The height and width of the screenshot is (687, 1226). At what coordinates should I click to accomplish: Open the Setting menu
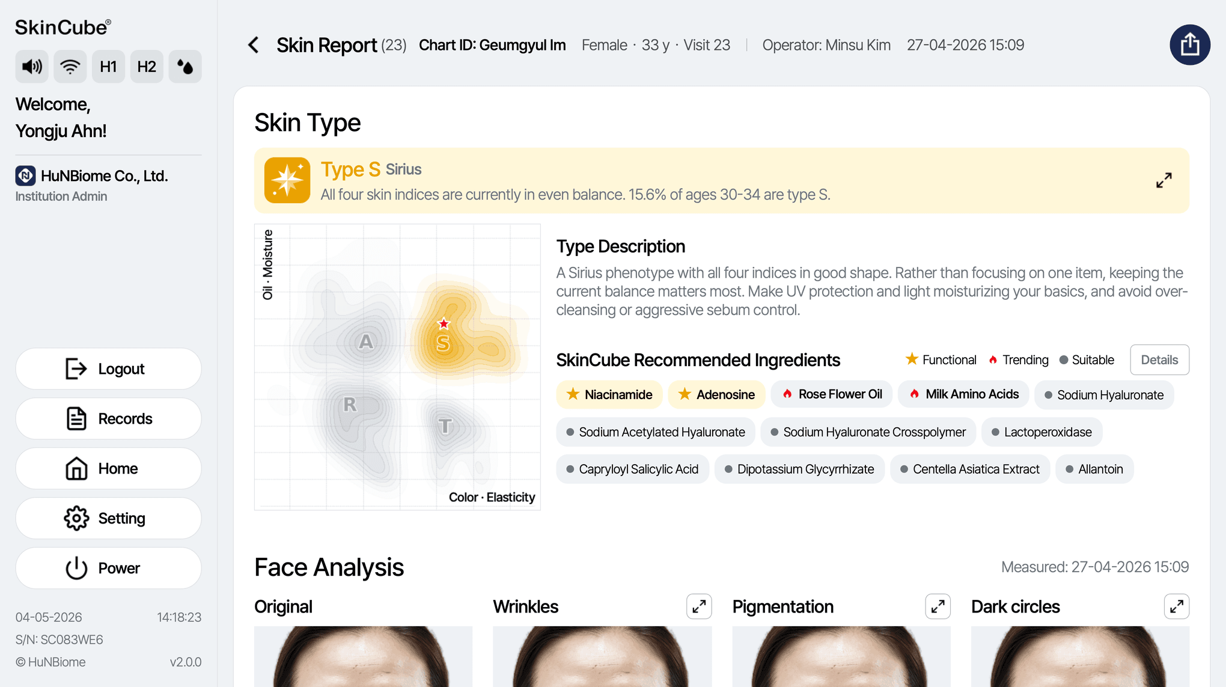[108, 518]
